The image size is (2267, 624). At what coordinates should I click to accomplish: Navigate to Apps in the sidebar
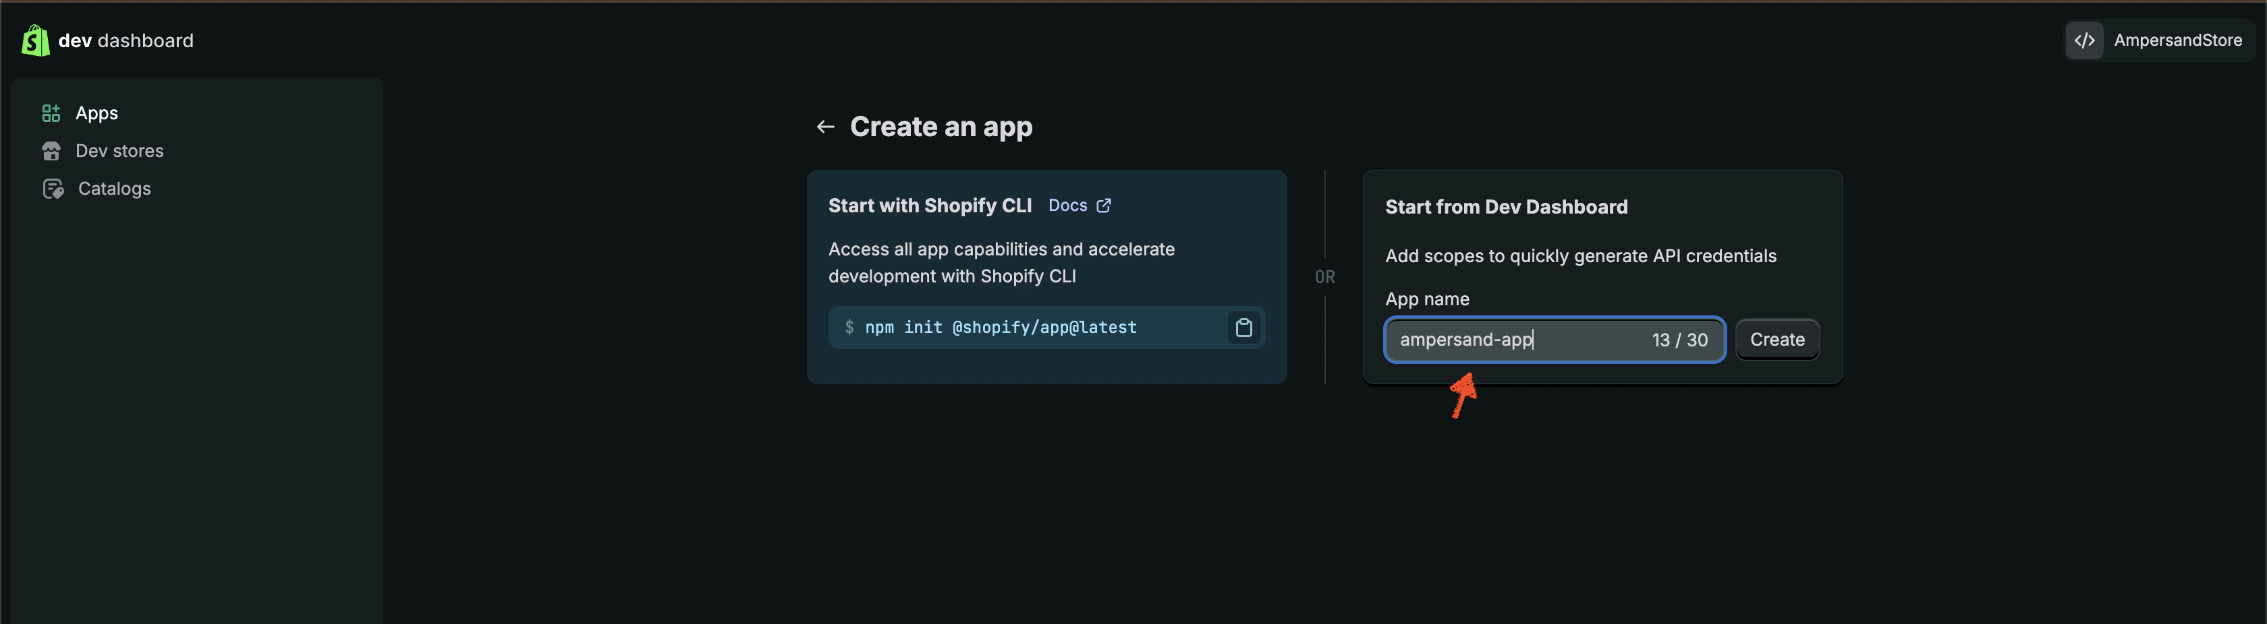pos(96,113)
